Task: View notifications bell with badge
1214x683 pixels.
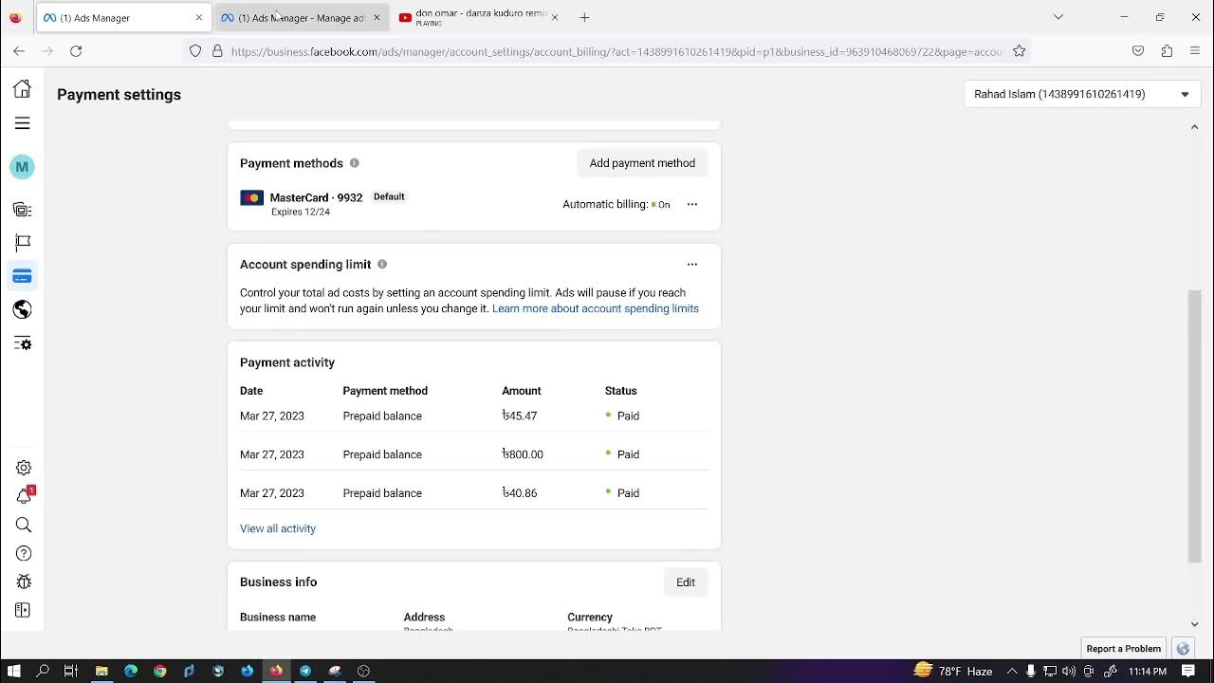Action: coord(24,496)
